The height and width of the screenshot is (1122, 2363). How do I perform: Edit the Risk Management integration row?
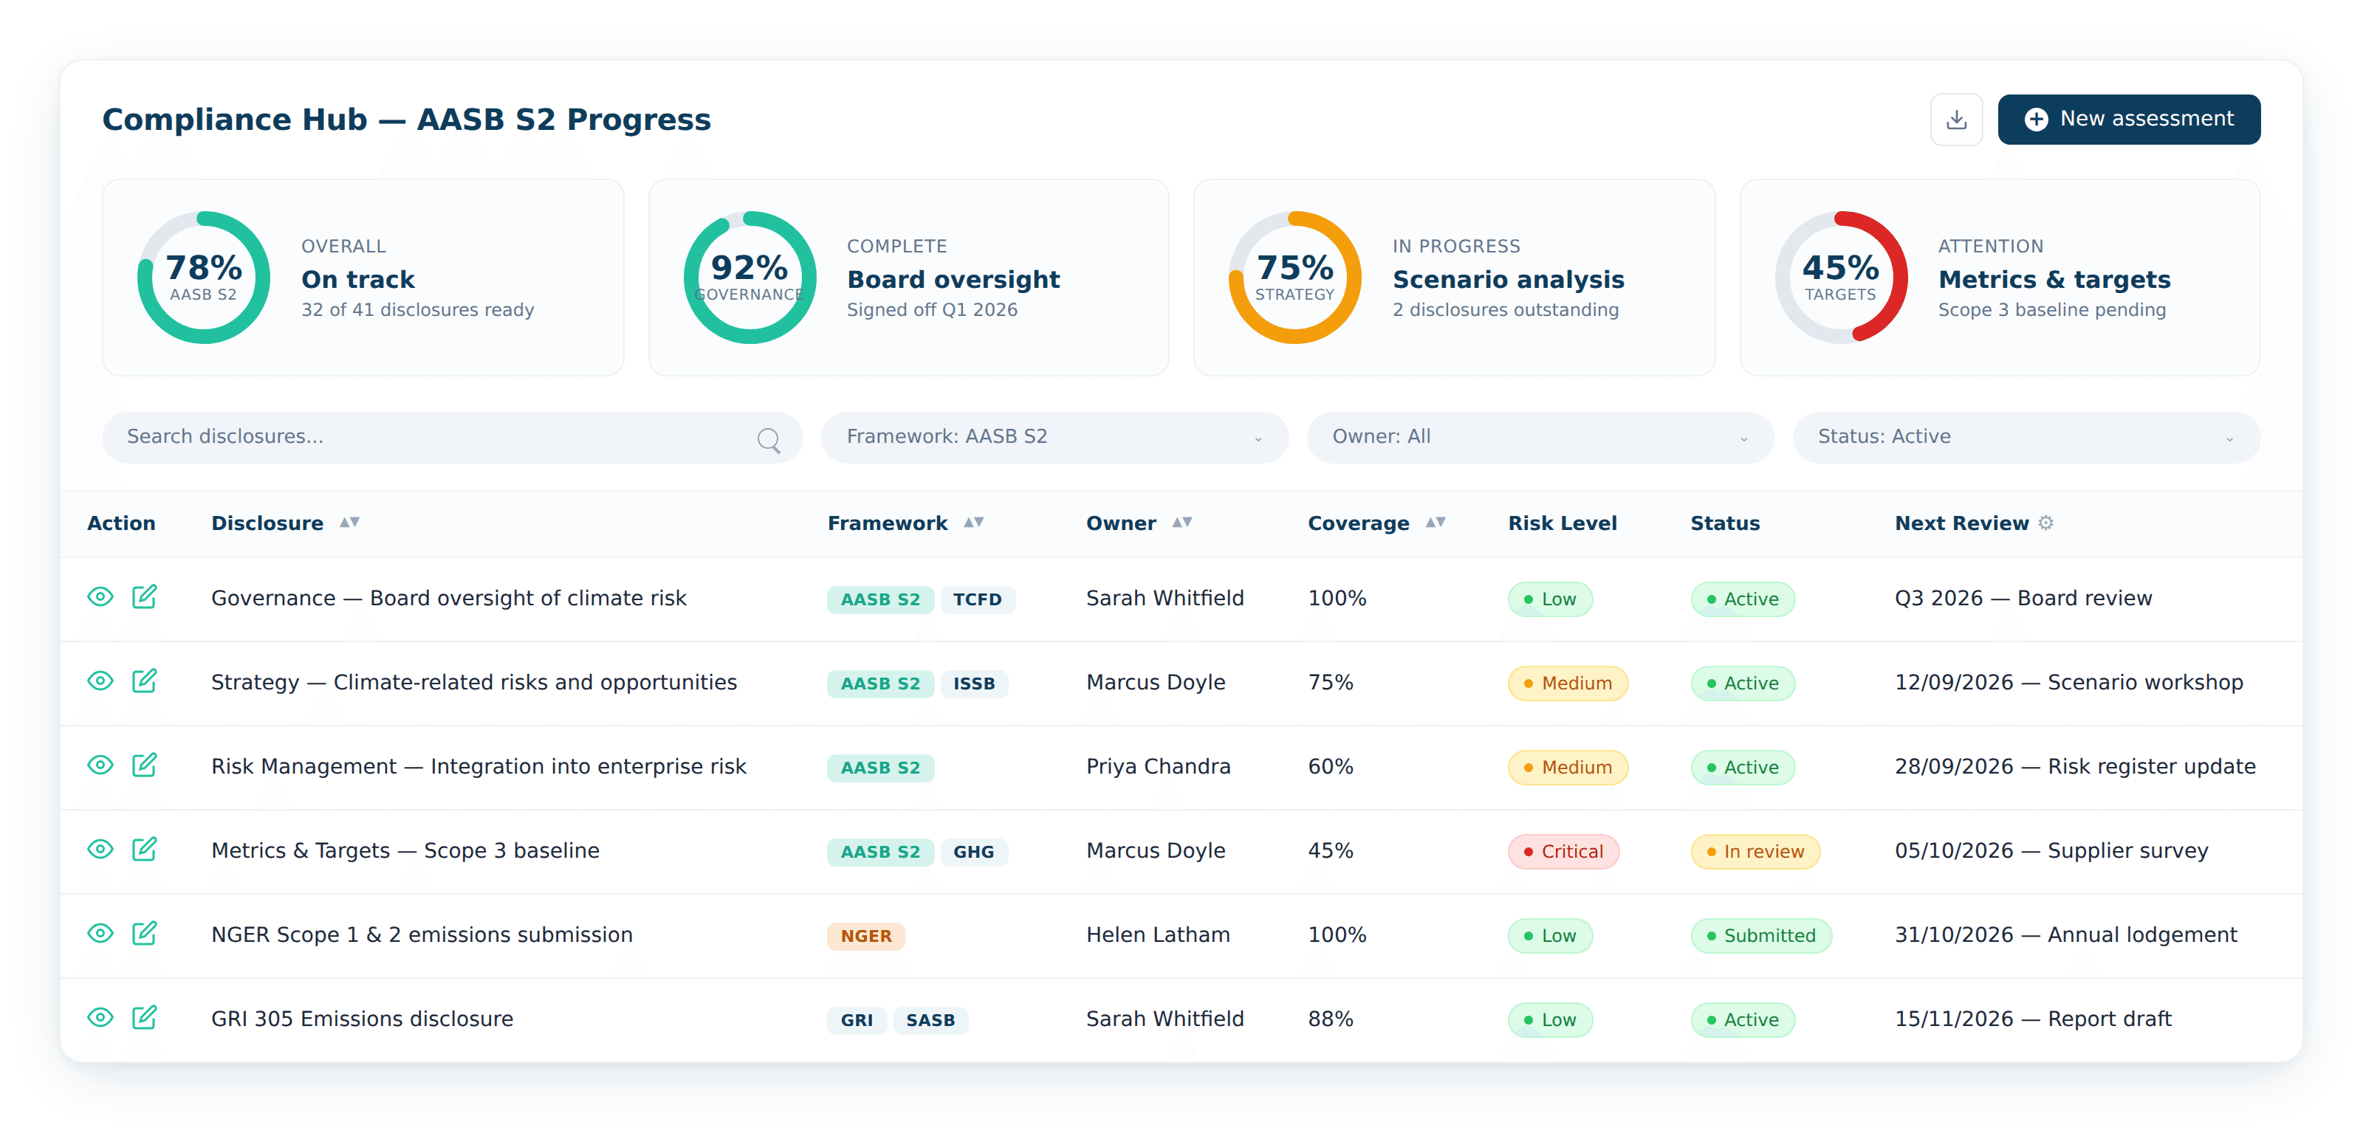pyautogui.click(x=144, y=765)
